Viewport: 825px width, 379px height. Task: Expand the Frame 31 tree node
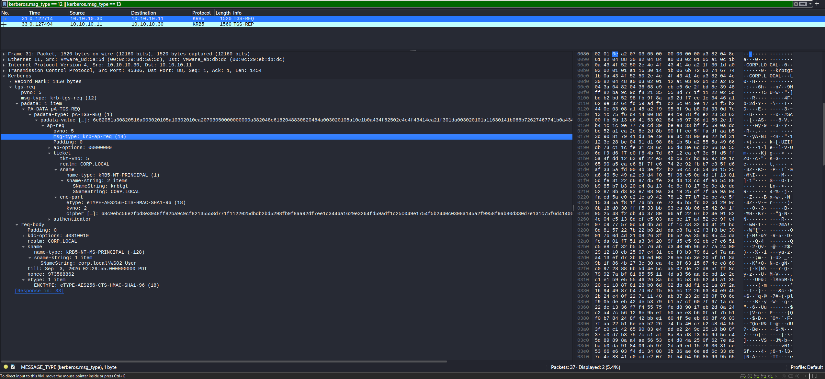click(x=4, y=54)
